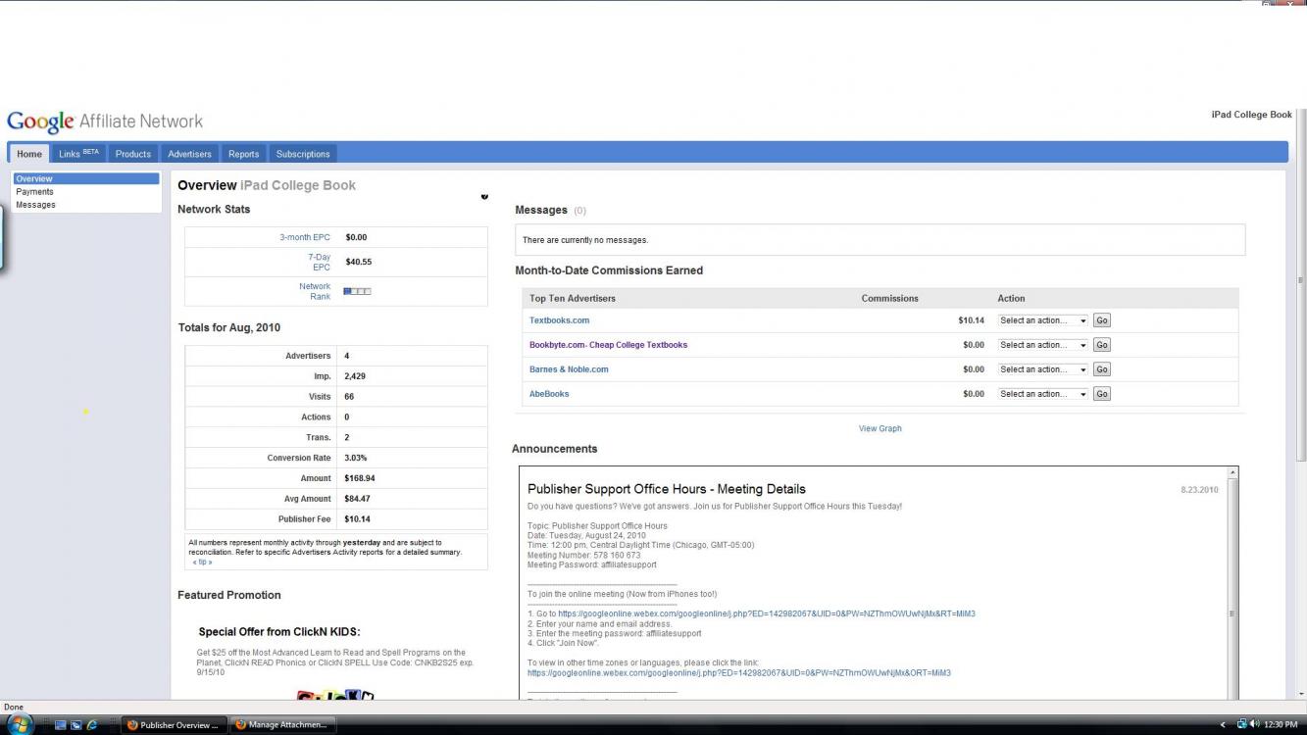Click the Network Rank bar indicator
1307x735 pixels.
[x=357, y=291]
